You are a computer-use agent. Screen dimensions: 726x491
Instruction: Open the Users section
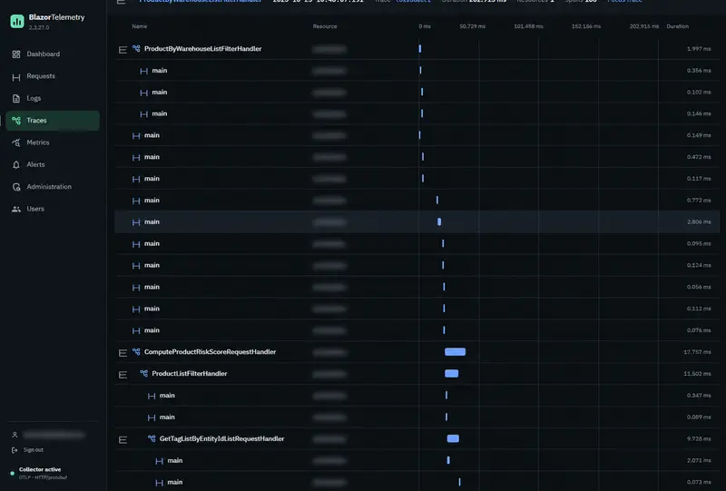tap(53, 209)
